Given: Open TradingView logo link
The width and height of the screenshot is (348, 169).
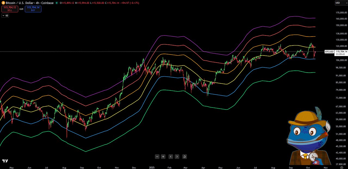Looking at the screenshot, I should pos(5,161).
